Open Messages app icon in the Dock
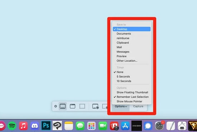This screenshot has width=197, height=132. coord(80,126)
